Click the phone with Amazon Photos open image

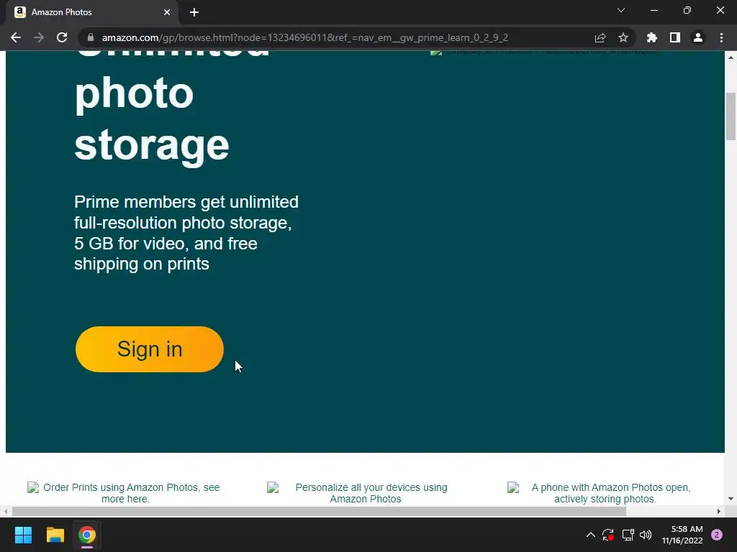point(605,493)
